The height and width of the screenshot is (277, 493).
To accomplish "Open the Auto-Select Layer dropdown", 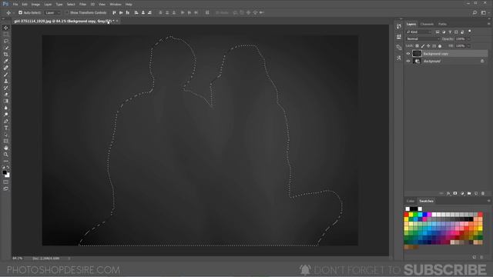I will click(x=52, y=12).
